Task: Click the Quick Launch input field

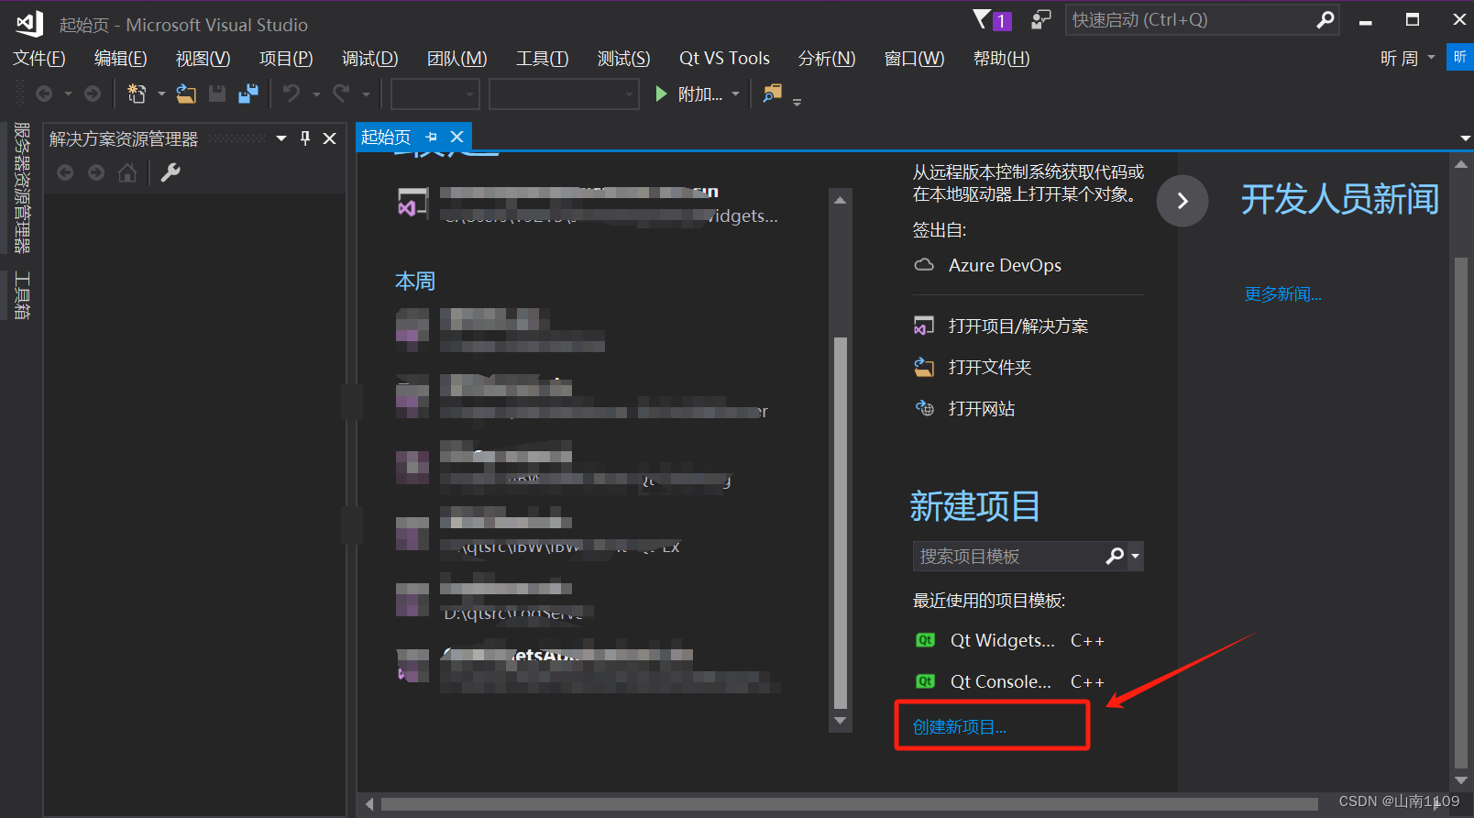Action: point(1190,19)
